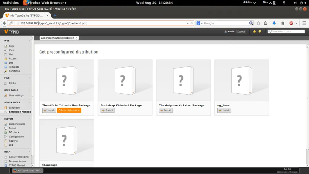
Task: Close the My Typo3 site tab
Action: (47, 15)
